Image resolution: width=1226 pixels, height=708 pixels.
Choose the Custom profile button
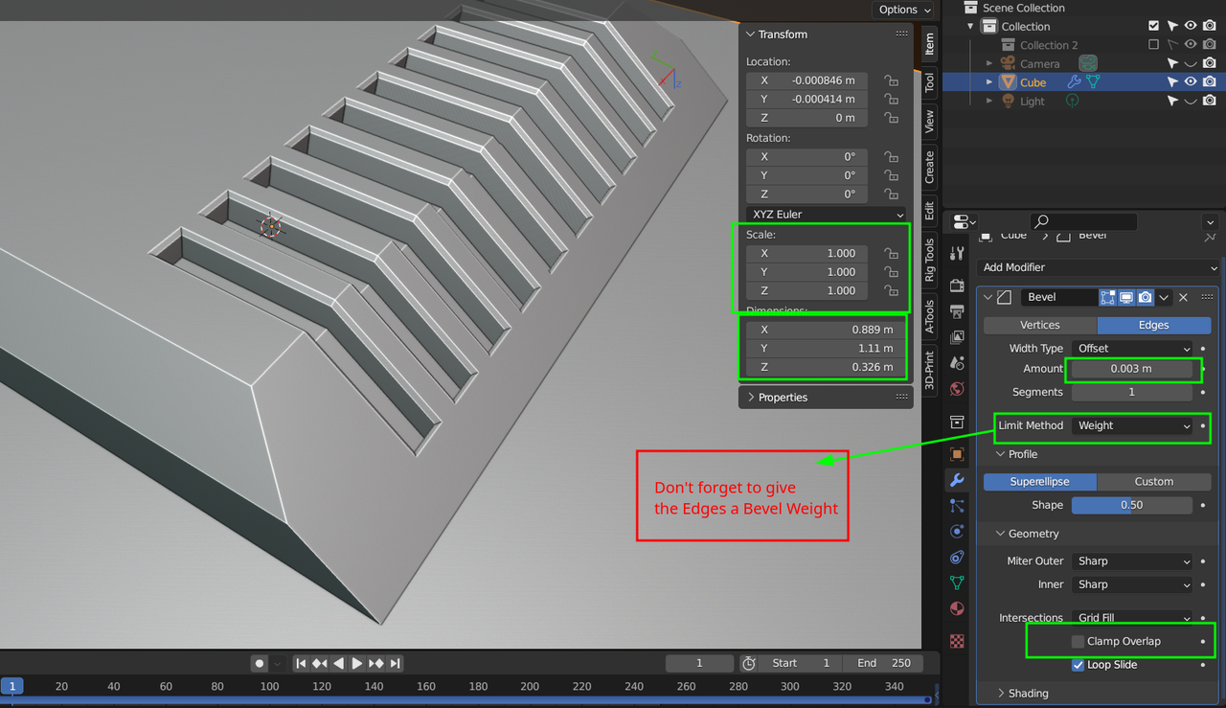[x=1153, y=482]
